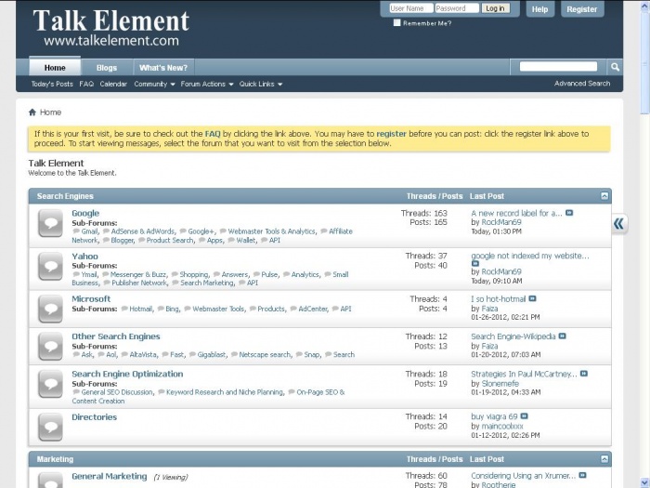Click the Directories forum status icon

coord(50,427)
